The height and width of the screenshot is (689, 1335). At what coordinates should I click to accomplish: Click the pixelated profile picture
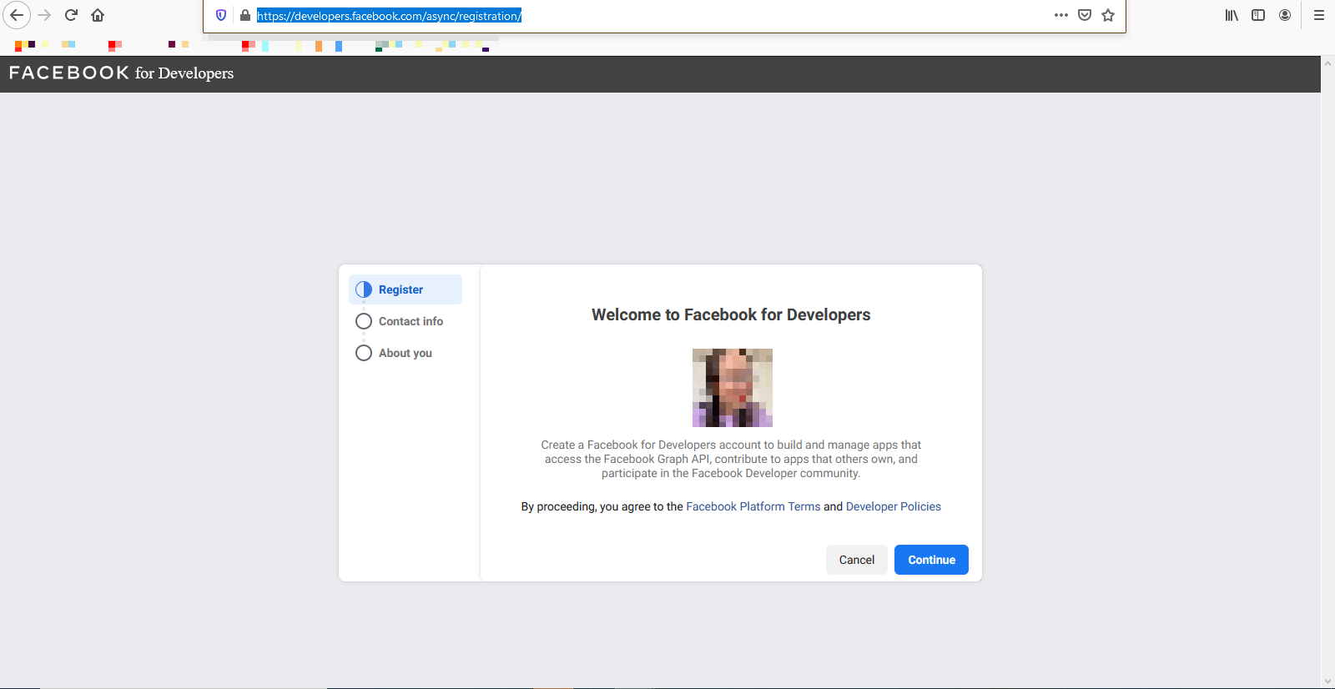pyautogui.click(x=733, y=388)
